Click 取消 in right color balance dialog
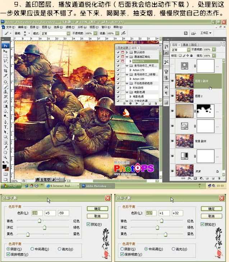The image size is (229, 262). coord(211,216)
